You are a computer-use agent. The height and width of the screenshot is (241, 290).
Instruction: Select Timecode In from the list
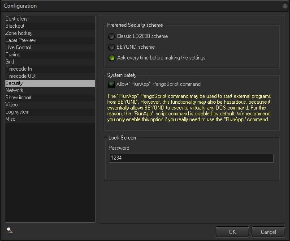click(x=19, y=69)
